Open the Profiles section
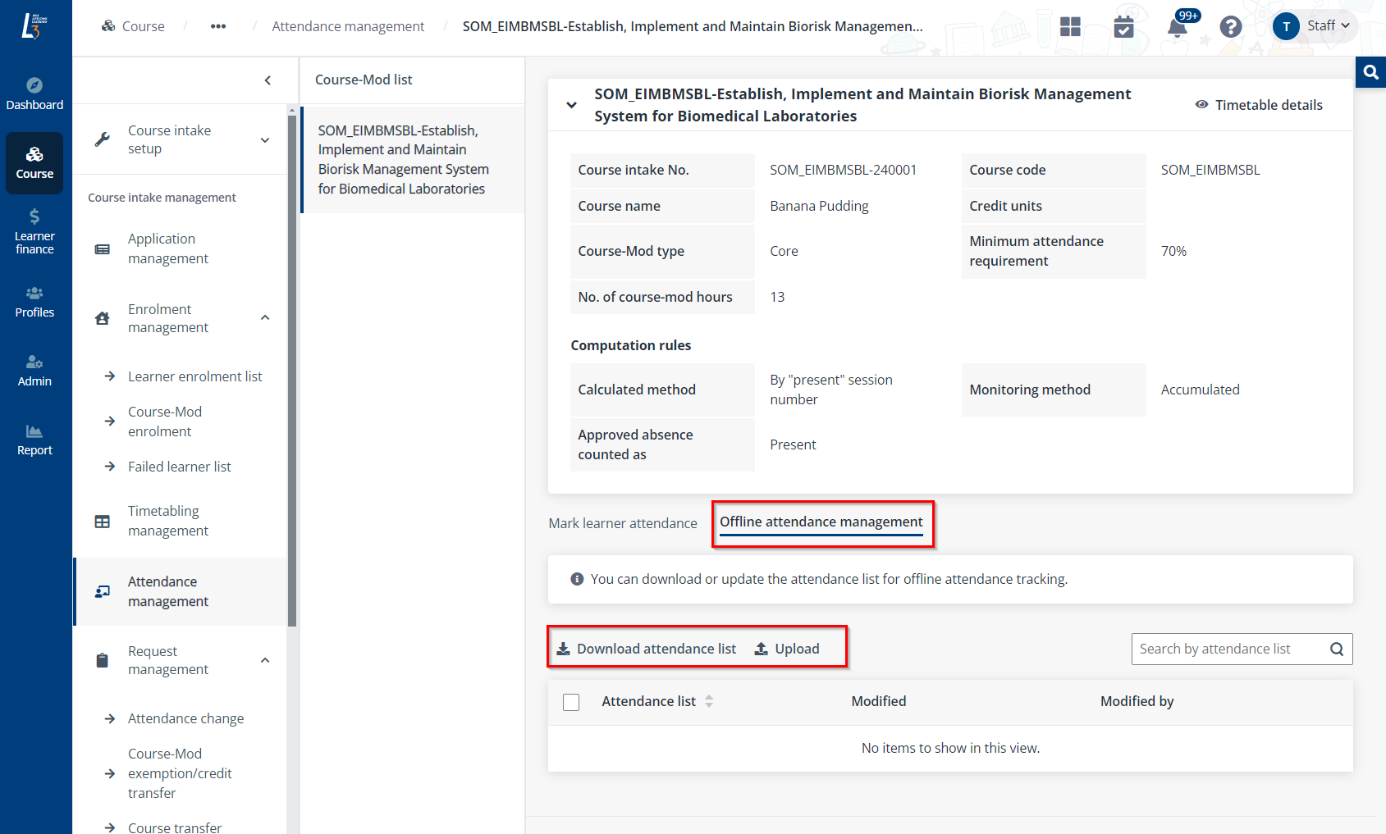 [34, 301]
